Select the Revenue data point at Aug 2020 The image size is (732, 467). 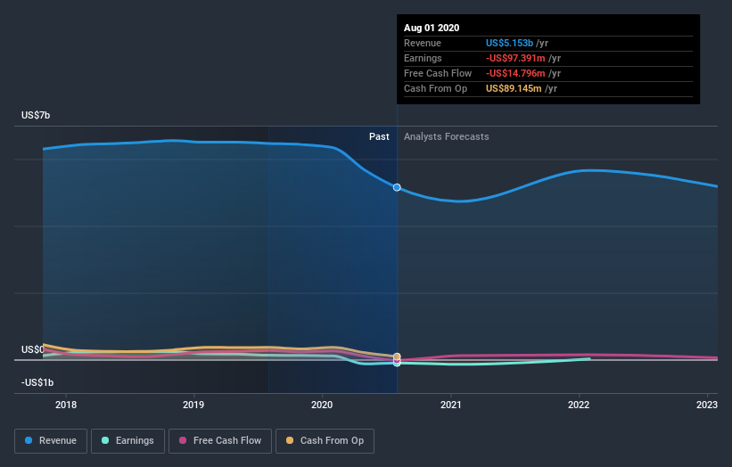pyautogui.click(x=397, y=187)
